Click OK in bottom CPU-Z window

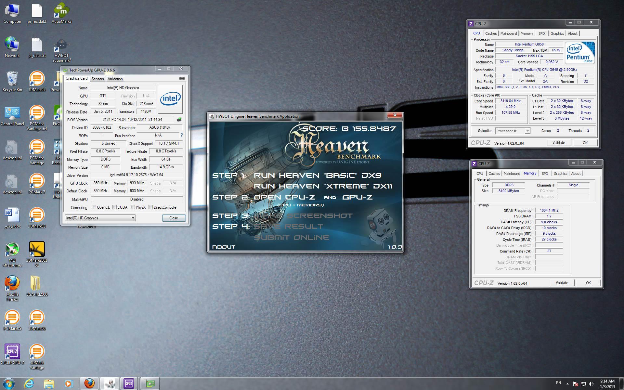pyautogui.click(x=588, y=283)
